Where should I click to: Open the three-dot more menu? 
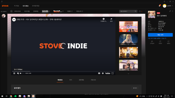point(173,11)
